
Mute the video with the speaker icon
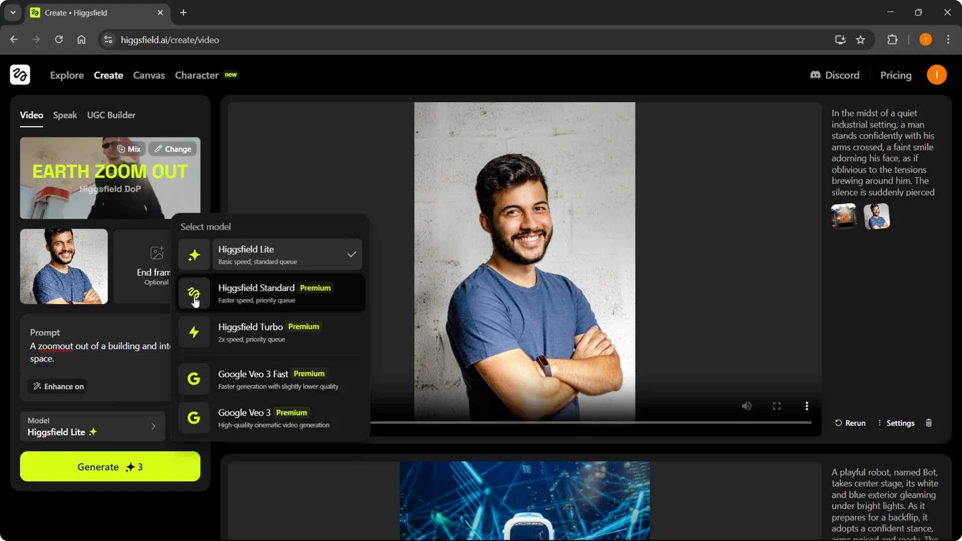(x=747, y=406)
